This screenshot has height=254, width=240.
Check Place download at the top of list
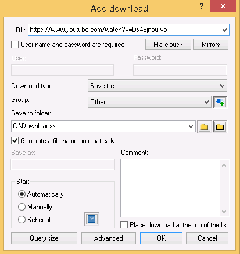coord(124,225)
